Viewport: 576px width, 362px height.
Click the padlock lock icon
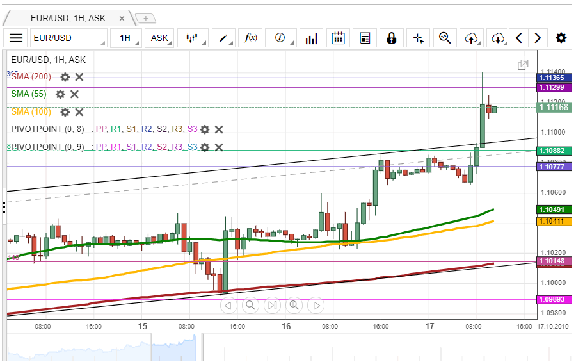pyautogui.click(x=391, y=38)
